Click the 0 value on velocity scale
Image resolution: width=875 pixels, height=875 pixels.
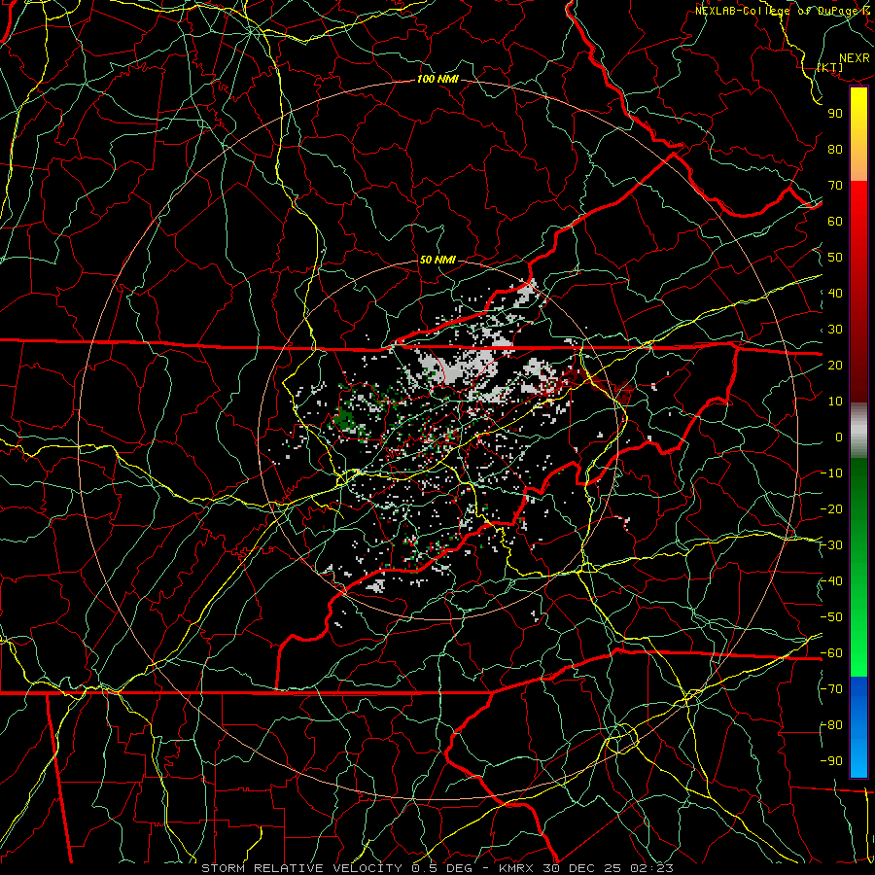point(839,437)
